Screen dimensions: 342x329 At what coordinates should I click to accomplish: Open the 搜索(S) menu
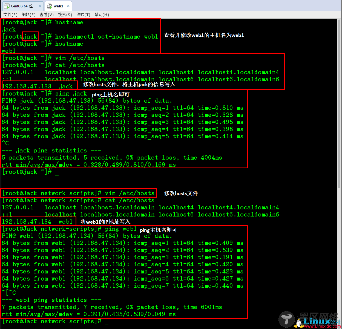65,15
